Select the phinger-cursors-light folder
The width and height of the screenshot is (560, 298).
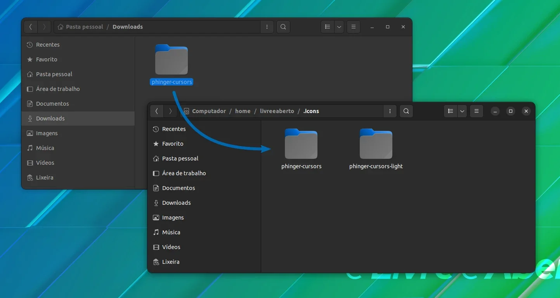(376, 149)
